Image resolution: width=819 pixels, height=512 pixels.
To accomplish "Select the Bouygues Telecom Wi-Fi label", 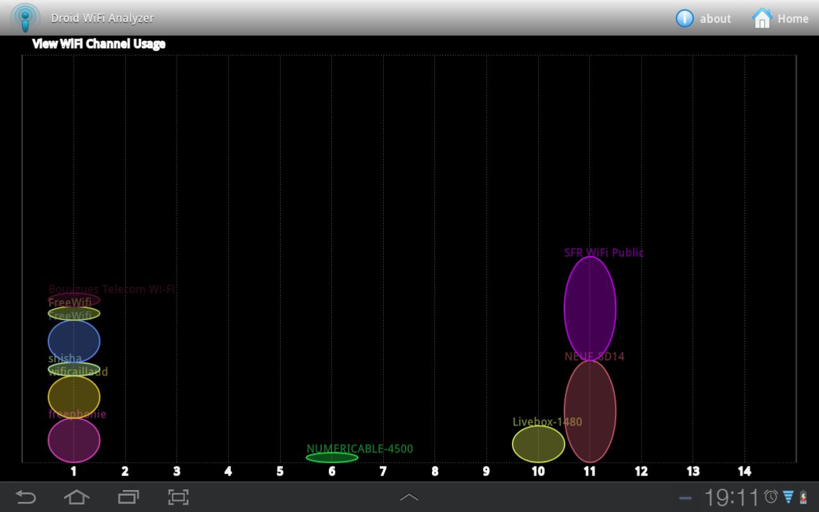I will point(111,289).
